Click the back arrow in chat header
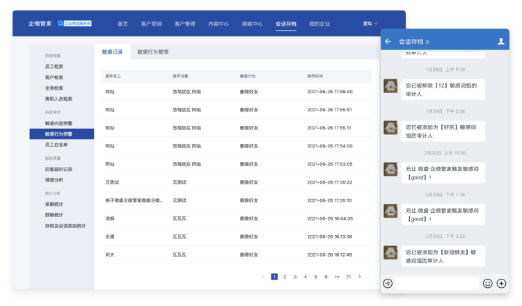 click(388, 42)
